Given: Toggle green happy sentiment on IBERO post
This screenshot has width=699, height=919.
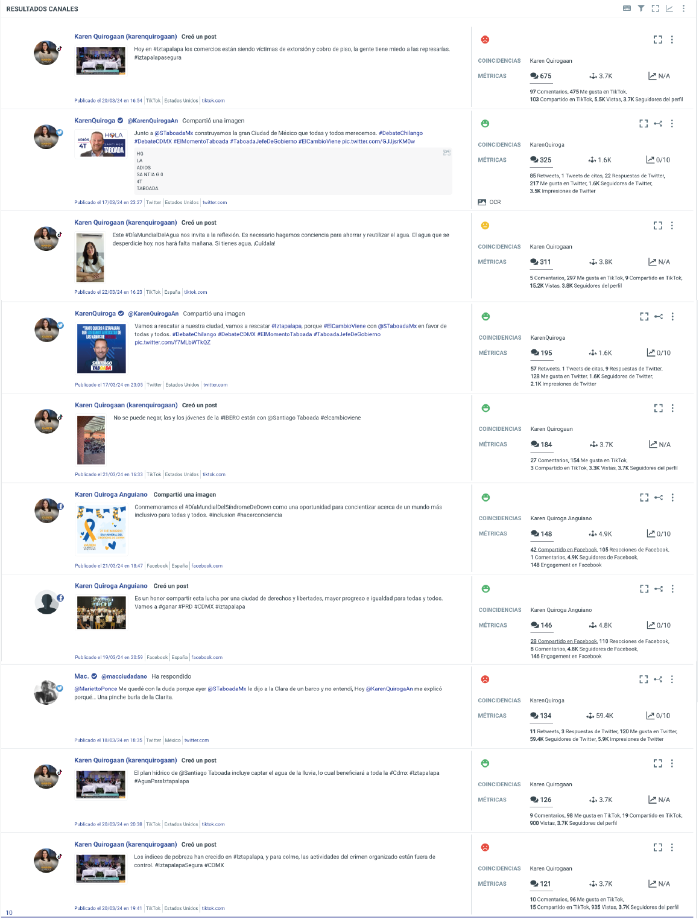Looking at the screenshot, I should click(486, 409).
